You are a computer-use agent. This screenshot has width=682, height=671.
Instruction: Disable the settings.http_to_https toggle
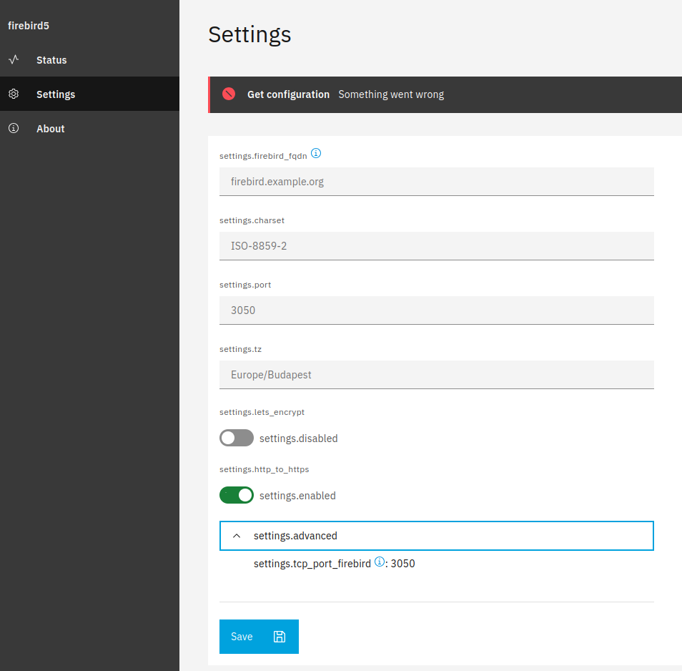coord(237,495)
